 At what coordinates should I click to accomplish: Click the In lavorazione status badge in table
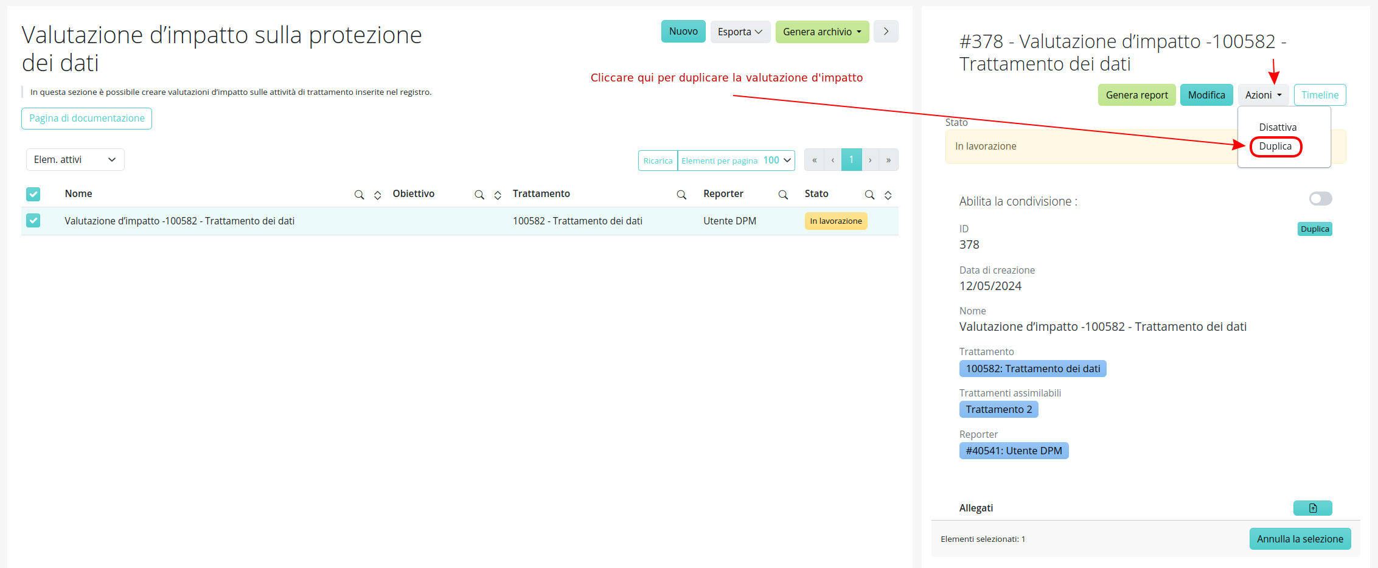point(835,221)
